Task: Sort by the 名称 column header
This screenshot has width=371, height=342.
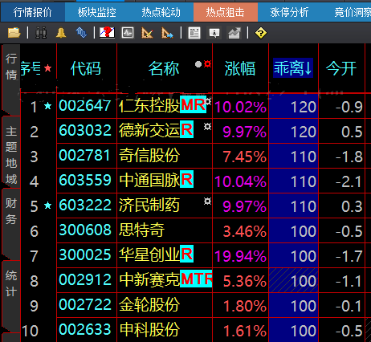Action: 164,68
